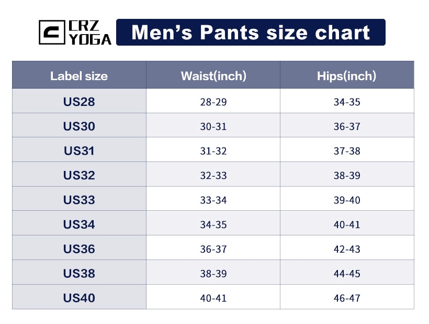
Task: Click the CRZ YOGA square logo icon
Action: [x=52, y=33]
